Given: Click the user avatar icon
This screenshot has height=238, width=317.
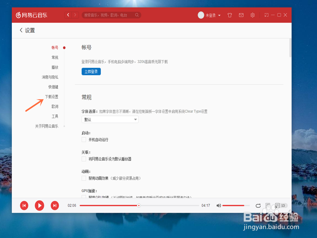Looking at the screenshot, I should (201, 15).
